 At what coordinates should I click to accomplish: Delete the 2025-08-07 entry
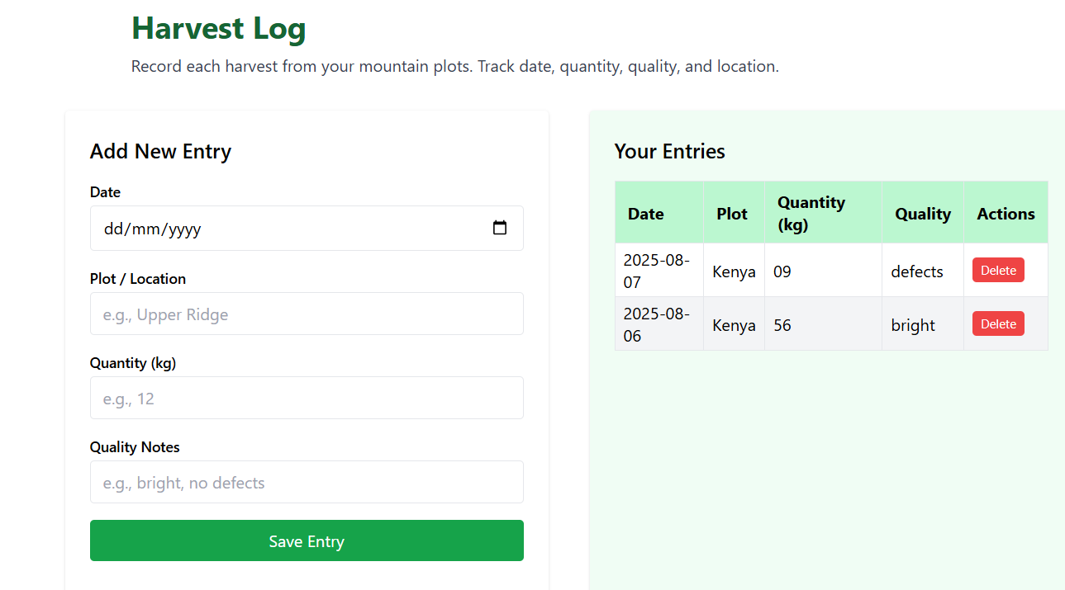(998, 270)
